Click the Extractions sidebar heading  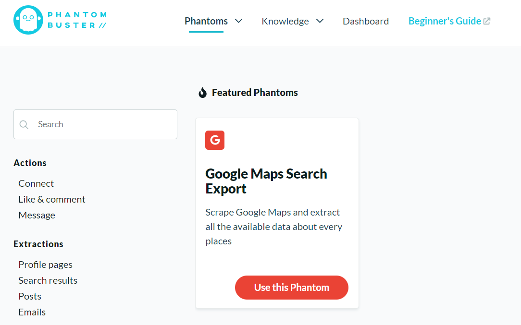coord(38,244)
